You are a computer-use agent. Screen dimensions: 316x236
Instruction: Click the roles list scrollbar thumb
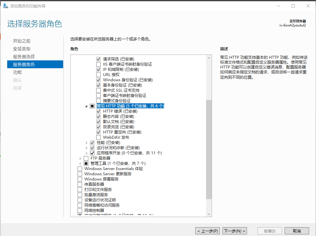[209, 149]
